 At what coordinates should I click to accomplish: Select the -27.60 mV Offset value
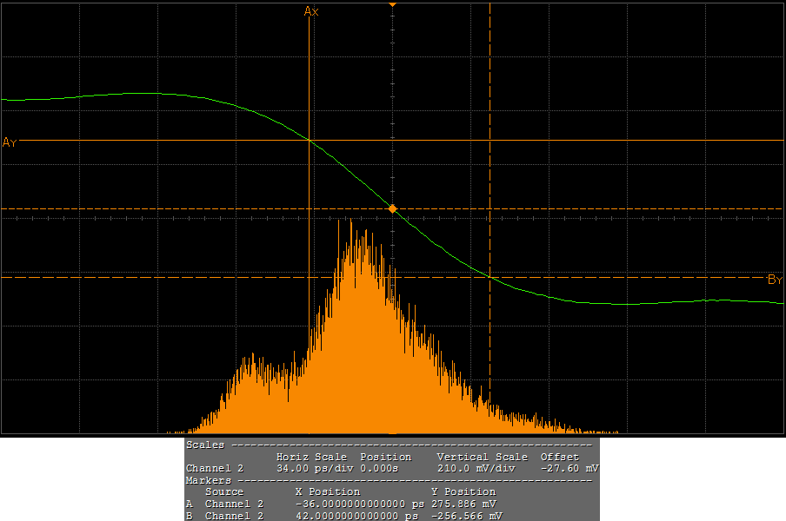(569, 468)
